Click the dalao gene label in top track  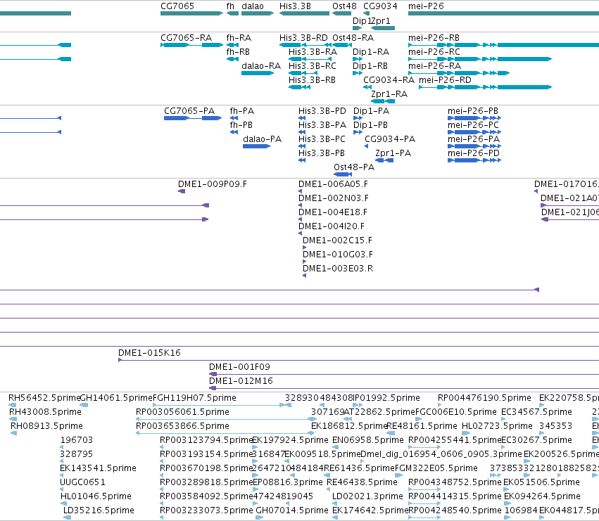click(253, 6)
